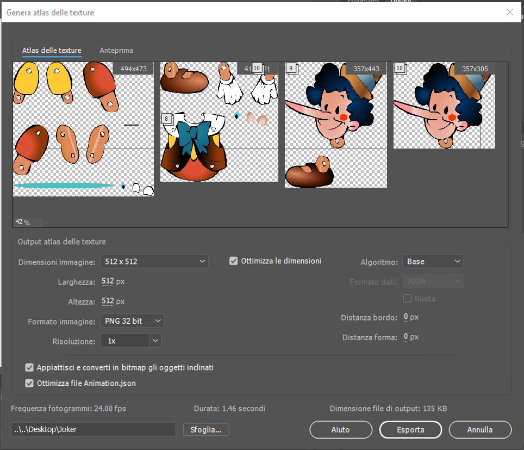Toggle the Ottimizza le dimensioni checkbox
Image resolution: width=524 pixels, height=450 pixels.
tap(234, 261)
